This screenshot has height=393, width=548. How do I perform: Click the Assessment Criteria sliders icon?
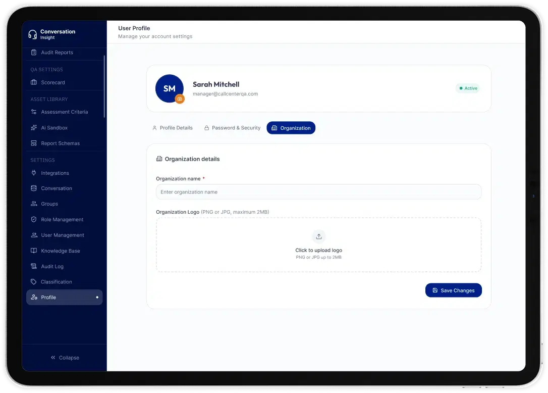tap(33, 112)
